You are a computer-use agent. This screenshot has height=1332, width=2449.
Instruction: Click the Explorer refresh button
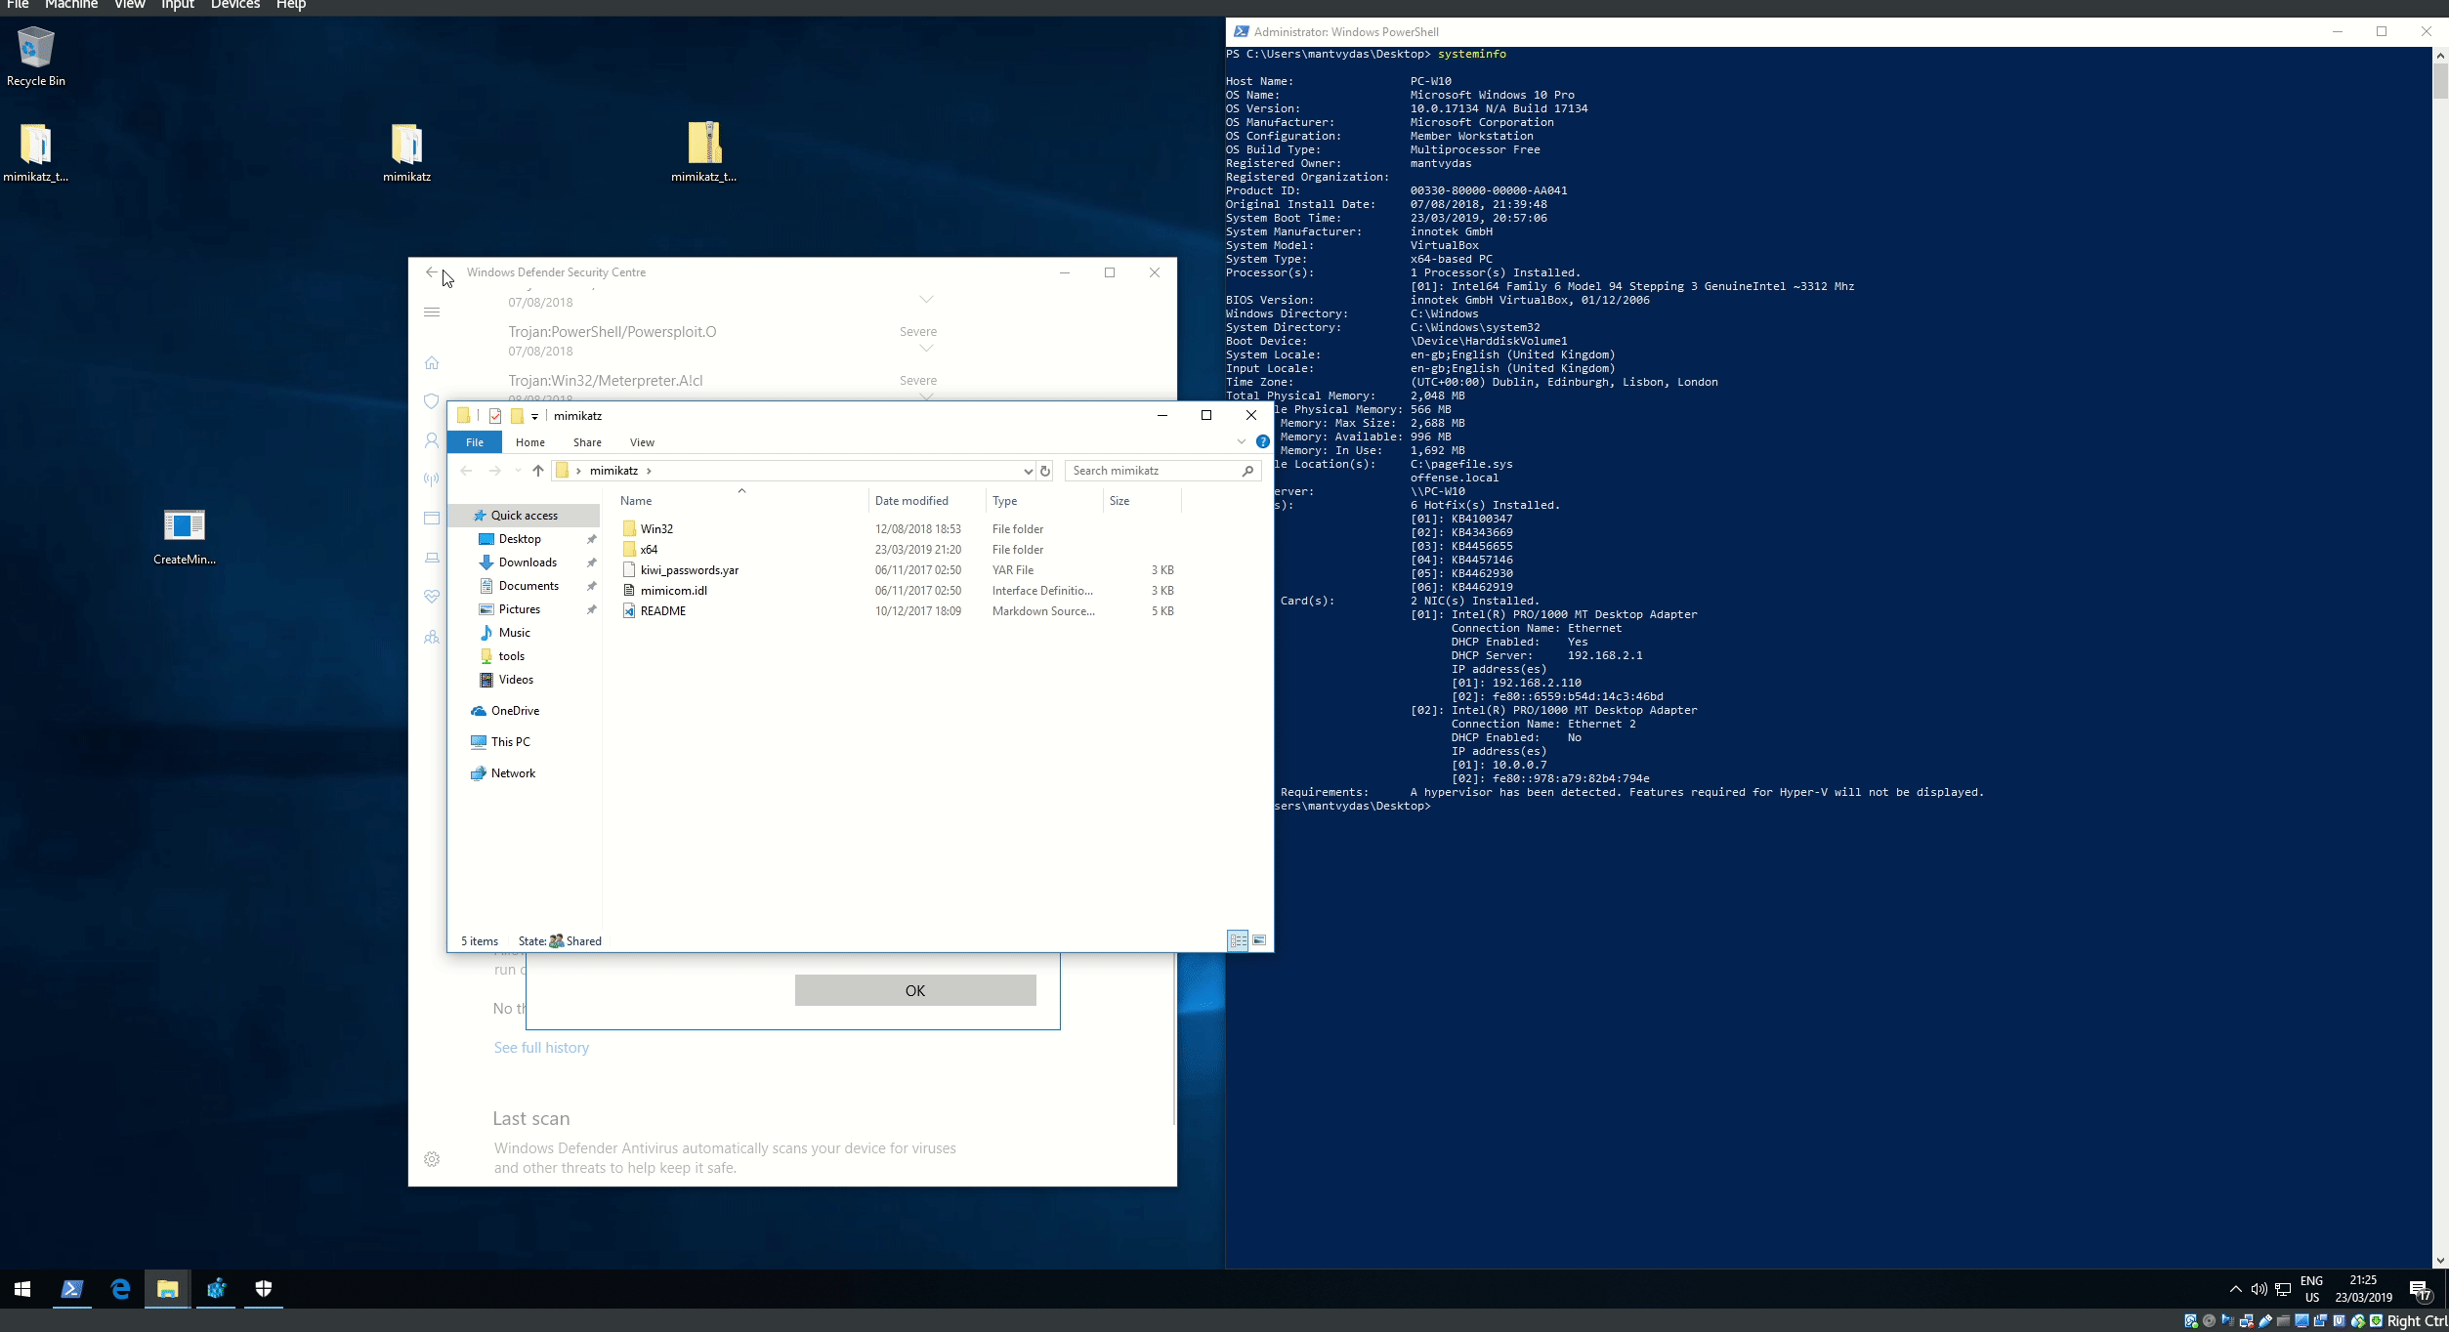pos(1045,471)
